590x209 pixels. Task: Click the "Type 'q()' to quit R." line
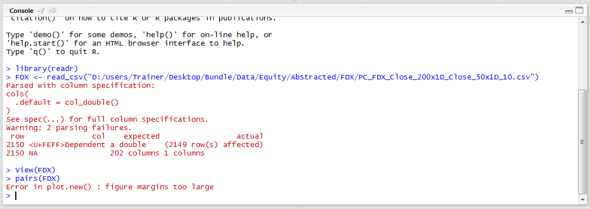coord(53,52)
